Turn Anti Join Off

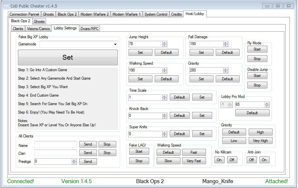252,160
